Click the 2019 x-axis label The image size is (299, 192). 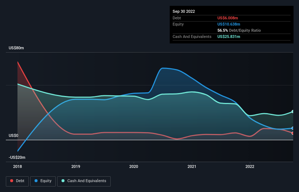tap(76, 166)
